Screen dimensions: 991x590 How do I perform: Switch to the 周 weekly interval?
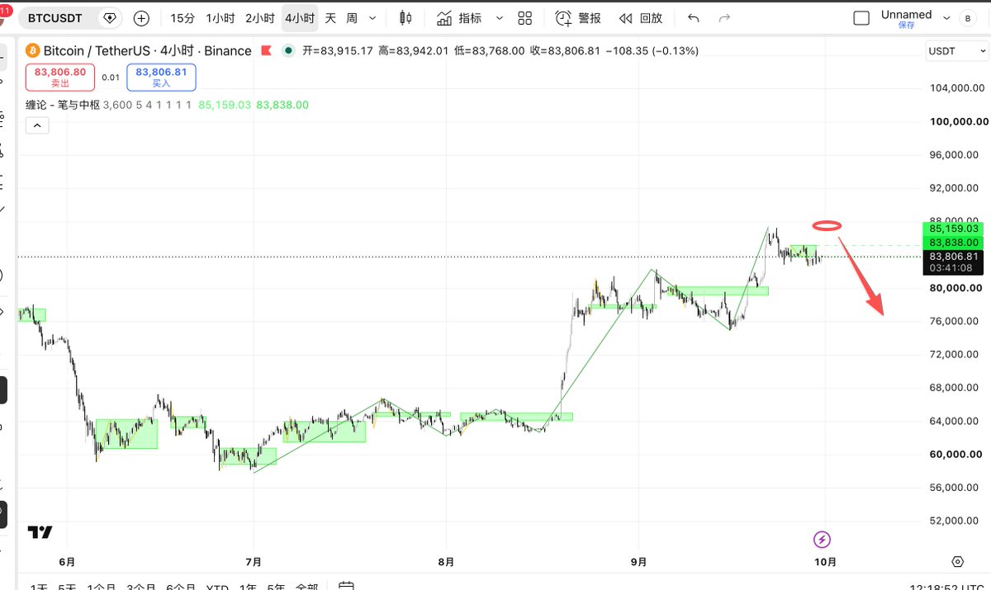coord(352,18)
